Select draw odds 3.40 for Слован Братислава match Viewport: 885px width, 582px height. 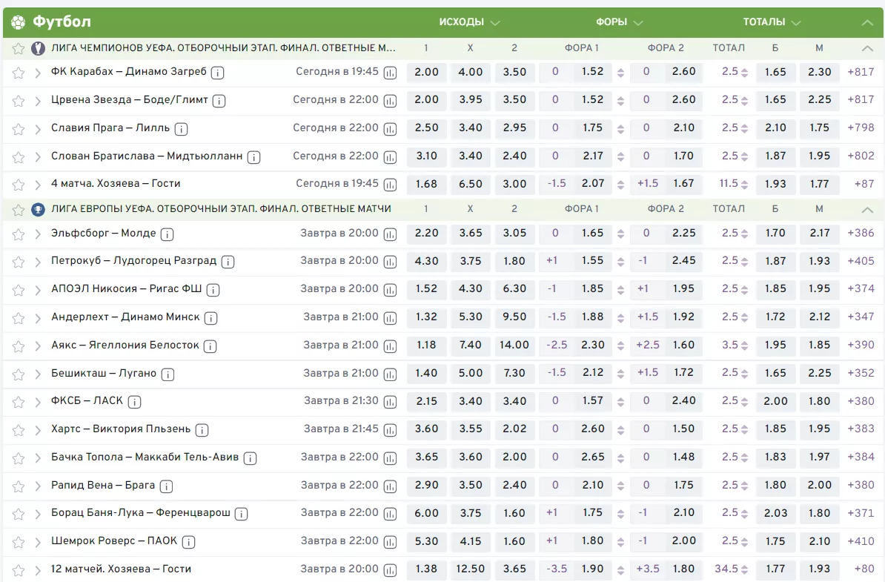point(470,156)
